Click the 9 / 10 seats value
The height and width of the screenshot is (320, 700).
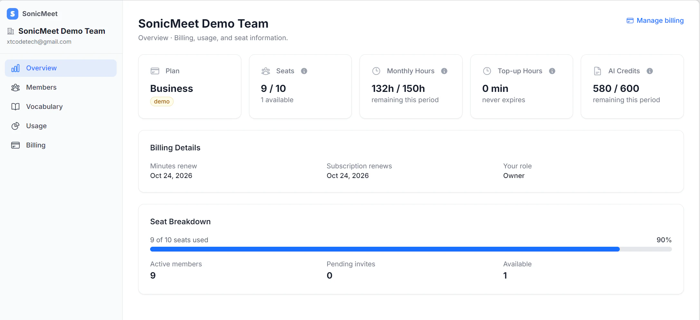click(273, 88)
